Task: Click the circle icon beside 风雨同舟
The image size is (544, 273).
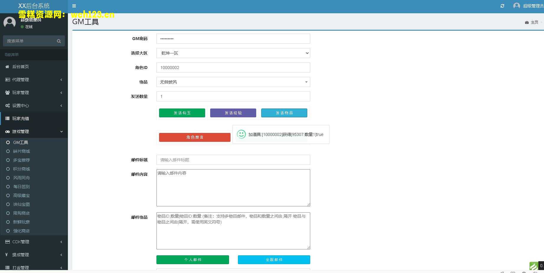Action: (x=8, y=178)
